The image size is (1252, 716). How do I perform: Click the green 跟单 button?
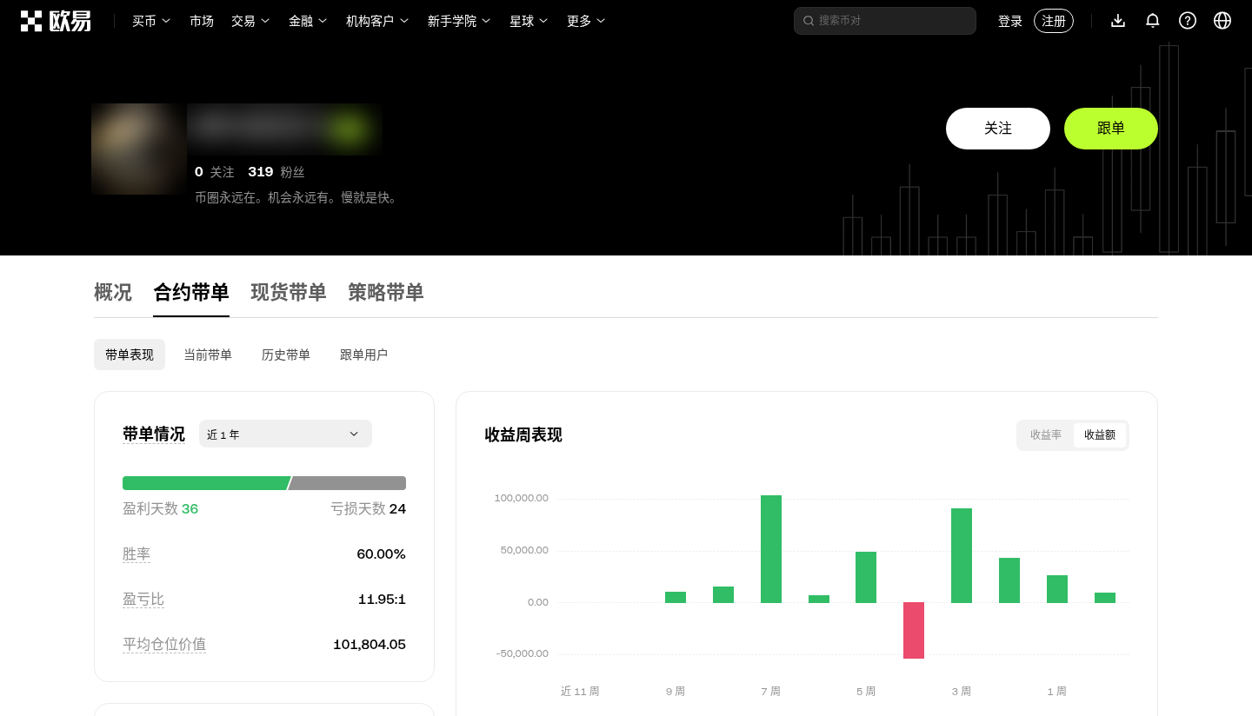coord(1111,129)
